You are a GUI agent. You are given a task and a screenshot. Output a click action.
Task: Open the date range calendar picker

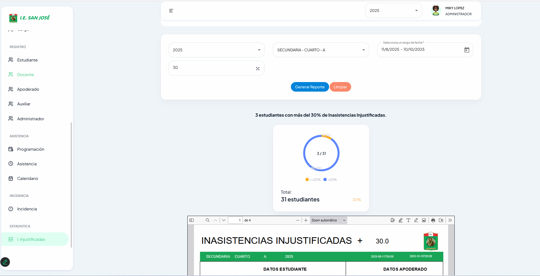[467, 50]
